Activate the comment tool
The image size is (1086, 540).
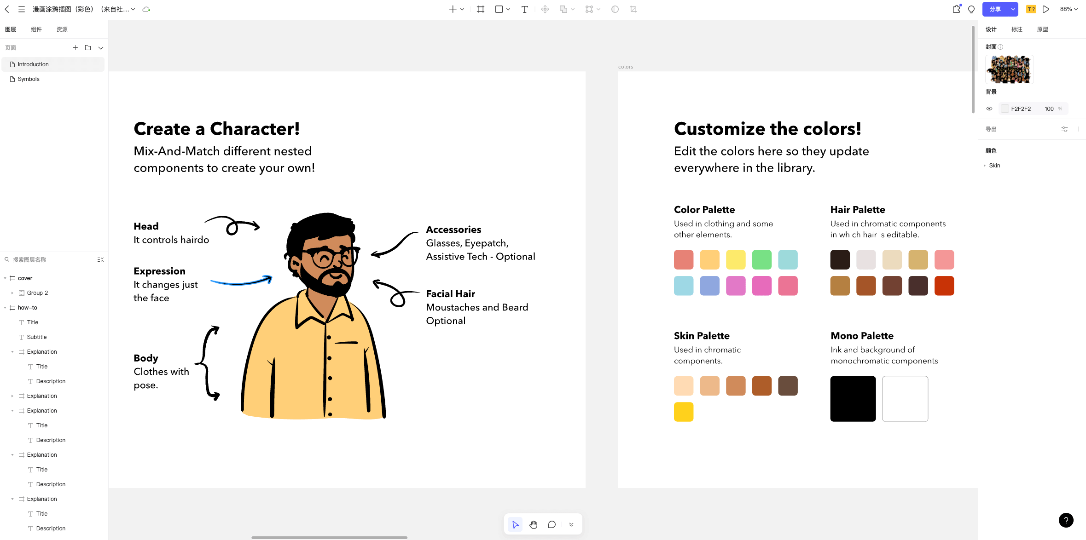point(552,525)
